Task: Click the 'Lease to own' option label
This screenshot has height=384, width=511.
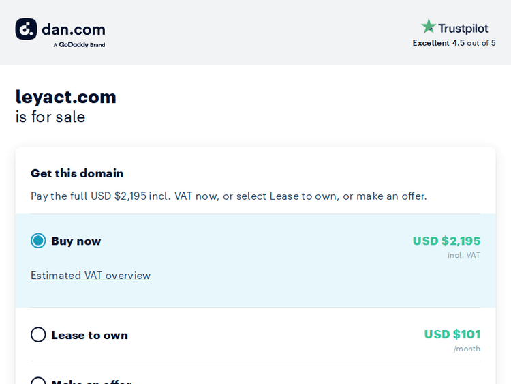Action: [89, 335]
